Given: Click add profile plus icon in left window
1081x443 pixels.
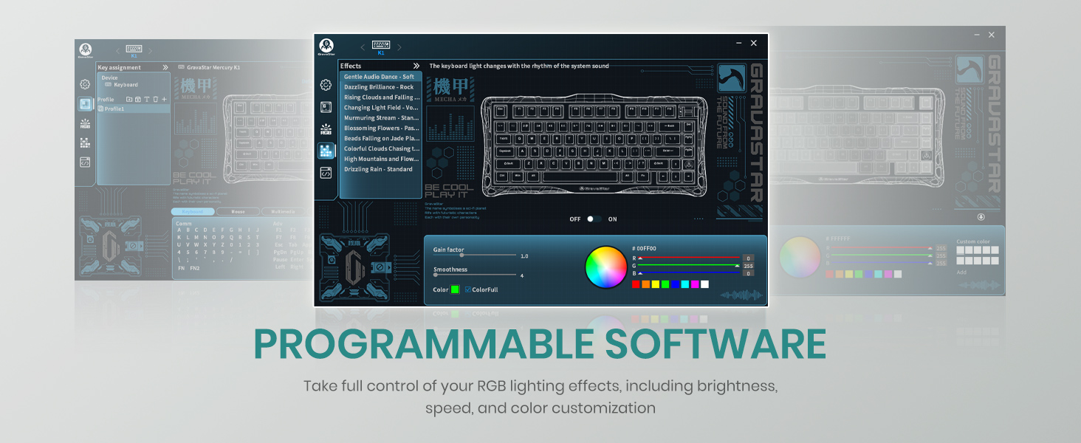Looking at the screenshot, I should (x=164, y=99).
